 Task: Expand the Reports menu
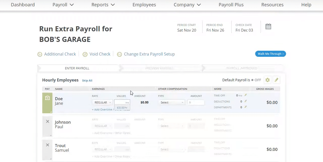[103, 5]
